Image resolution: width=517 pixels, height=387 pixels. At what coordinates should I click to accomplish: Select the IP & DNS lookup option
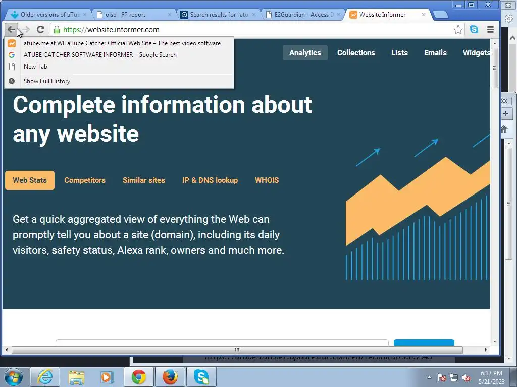(x=210, y=180)
